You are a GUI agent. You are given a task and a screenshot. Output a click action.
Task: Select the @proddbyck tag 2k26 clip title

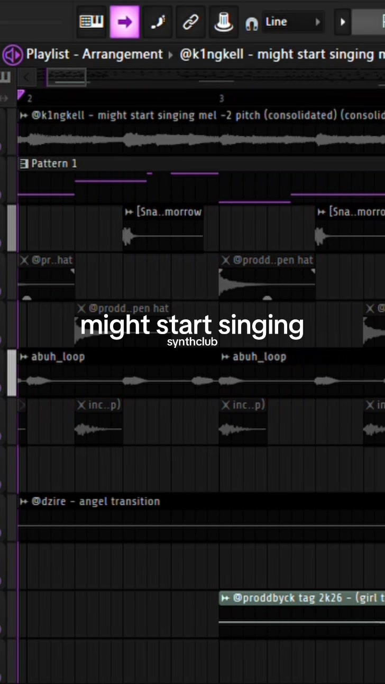tap(309, 598)
